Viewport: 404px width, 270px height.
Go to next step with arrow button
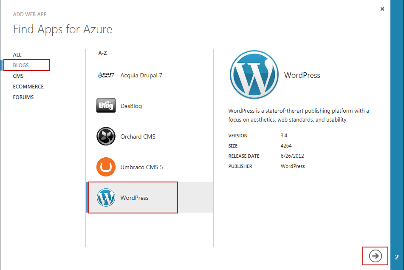click(x=376, y=256)
